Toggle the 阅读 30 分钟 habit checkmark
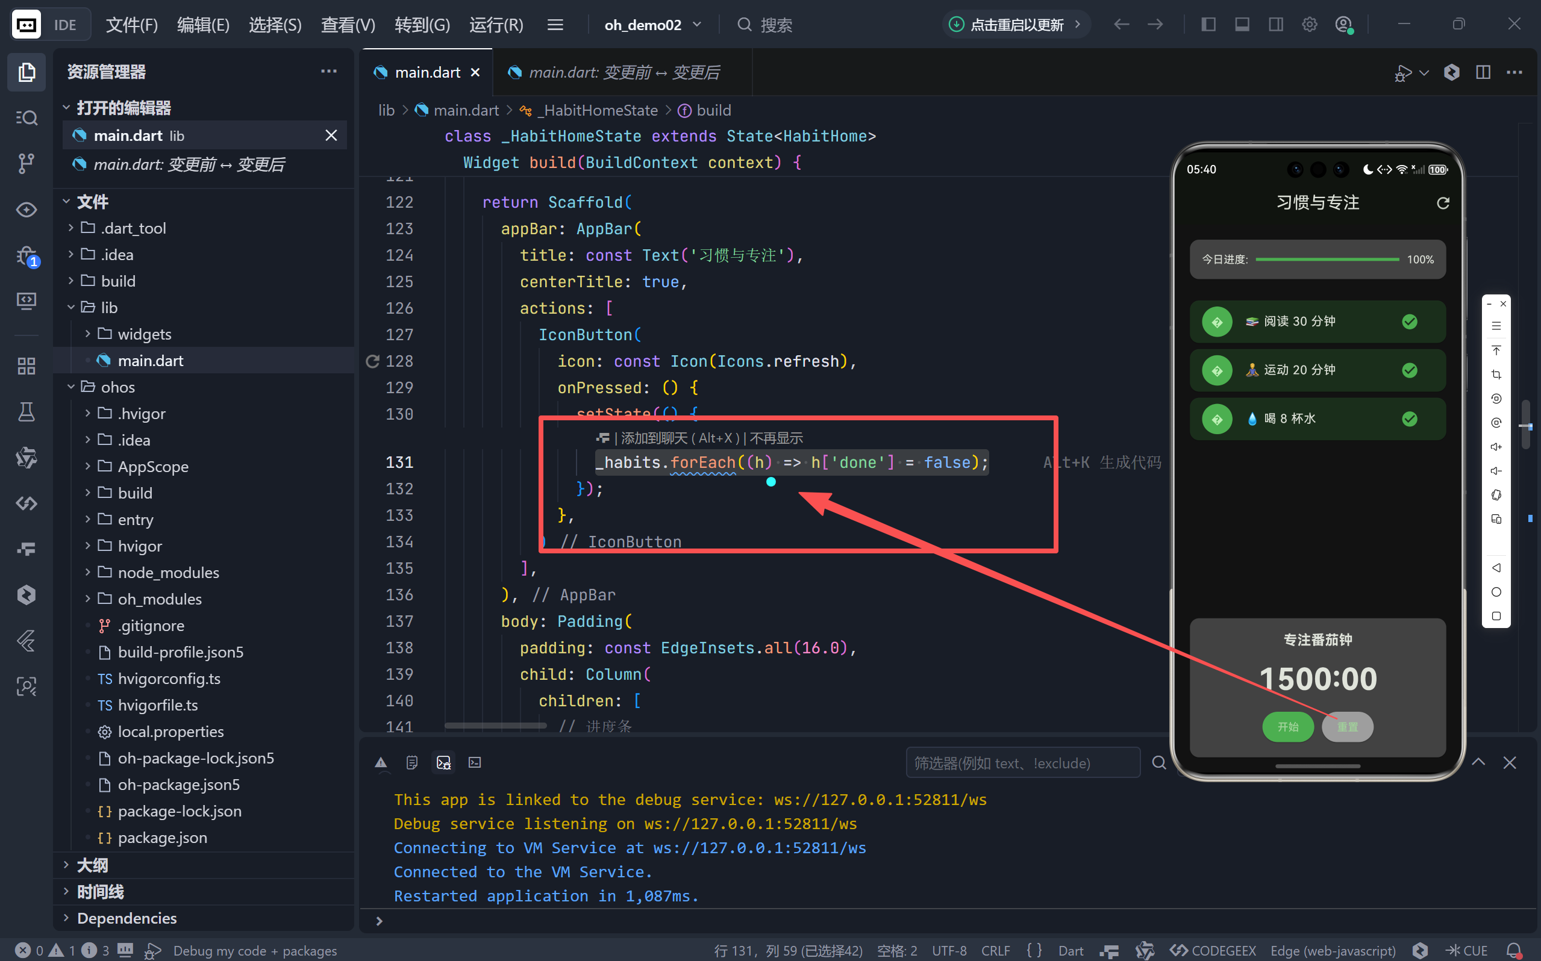The image size is (1541, 961). [1410, 322]
